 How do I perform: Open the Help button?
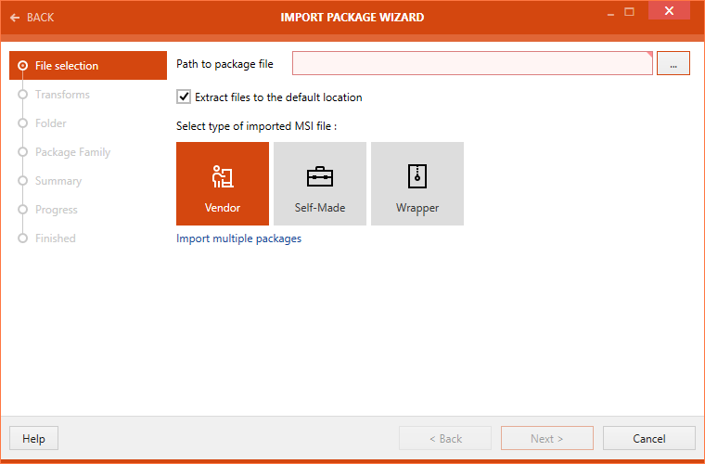coord(33,438)
